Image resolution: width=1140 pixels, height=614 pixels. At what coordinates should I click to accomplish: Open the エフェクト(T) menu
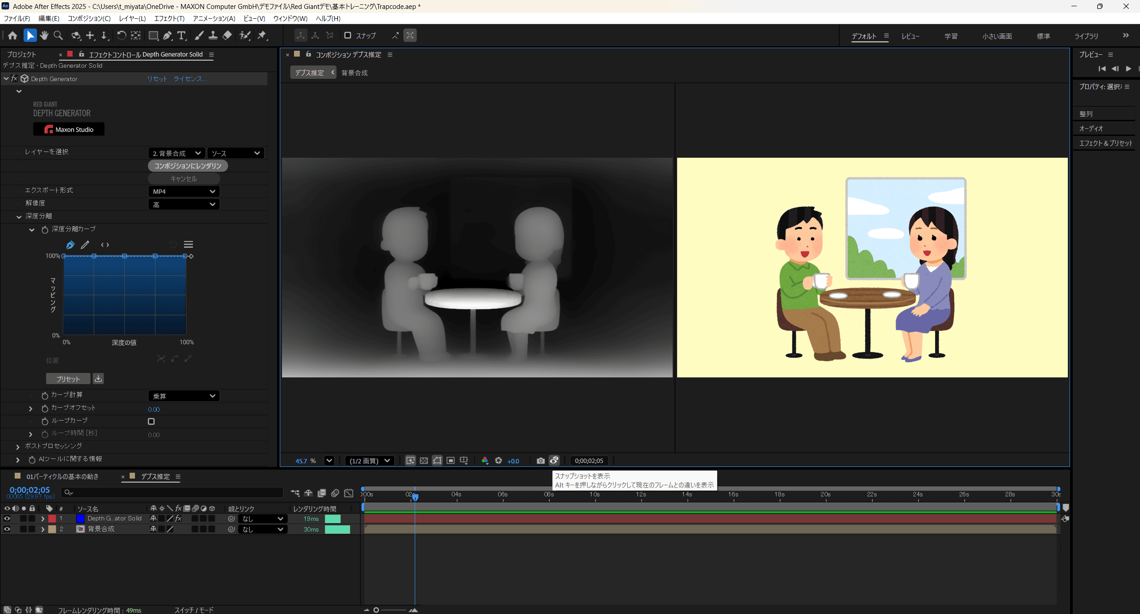[169, 18]
